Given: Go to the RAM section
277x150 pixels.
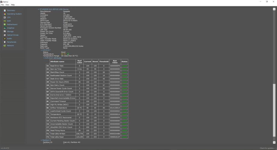Looking at the screenshot, I should (9, 21).
